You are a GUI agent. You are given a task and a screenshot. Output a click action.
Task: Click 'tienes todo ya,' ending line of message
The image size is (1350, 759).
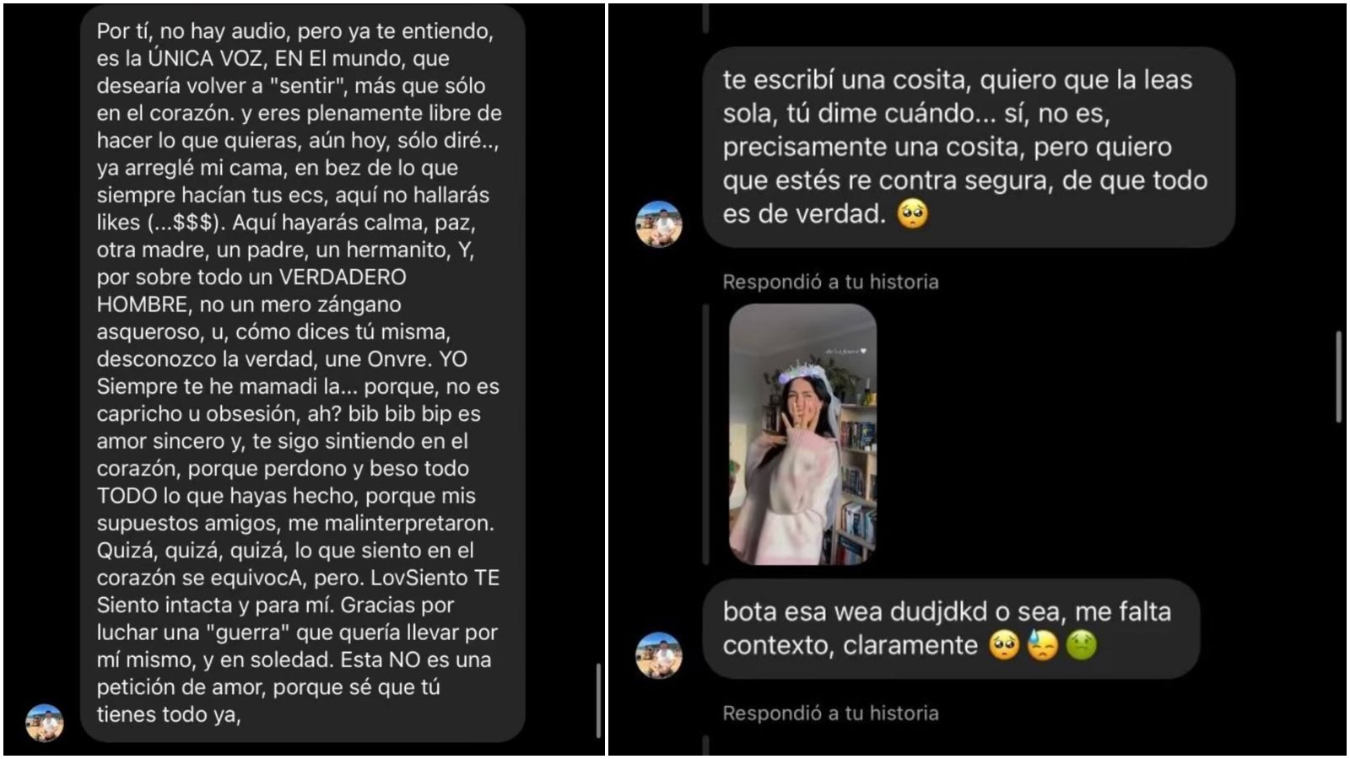pyautogui.click(x=169, y=714)
